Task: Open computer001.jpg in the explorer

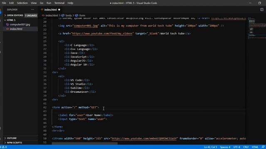Action: coord(20,24)
